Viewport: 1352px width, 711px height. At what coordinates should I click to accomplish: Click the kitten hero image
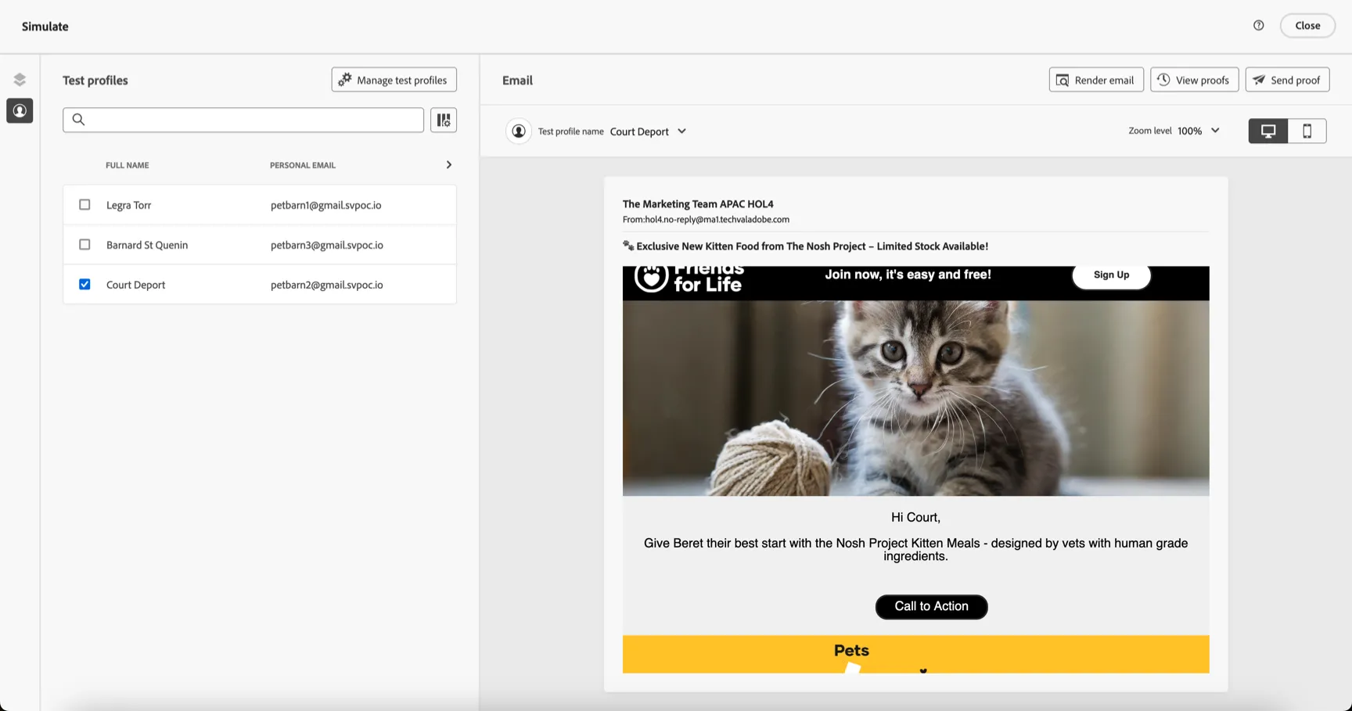(915, 398)
